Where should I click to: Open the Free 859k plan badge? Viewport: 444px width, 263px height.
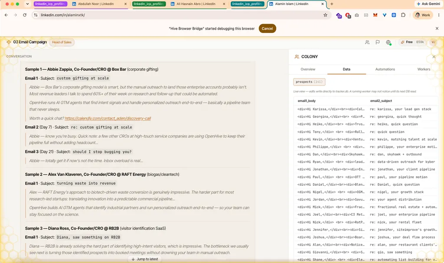point(412,42)
